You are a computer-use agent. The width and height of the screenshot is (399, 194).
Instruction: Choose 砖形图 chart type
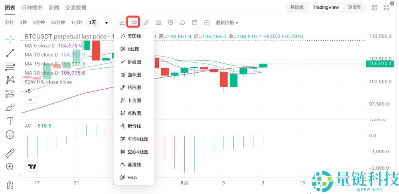134,87
